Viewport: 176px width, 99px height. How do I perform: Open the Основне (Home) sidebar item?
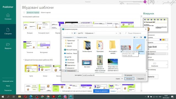8,16
